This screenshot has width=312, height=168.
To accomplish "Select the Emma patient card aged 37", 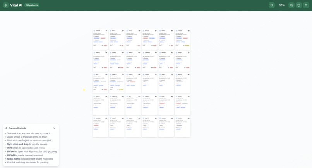I will click(182, 60).
